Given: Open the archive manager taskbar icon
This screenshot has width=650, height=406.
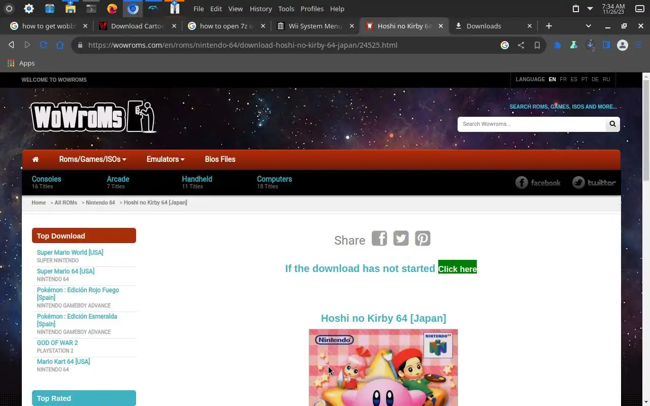Looking at the screenshot, I should coord(175,9).
